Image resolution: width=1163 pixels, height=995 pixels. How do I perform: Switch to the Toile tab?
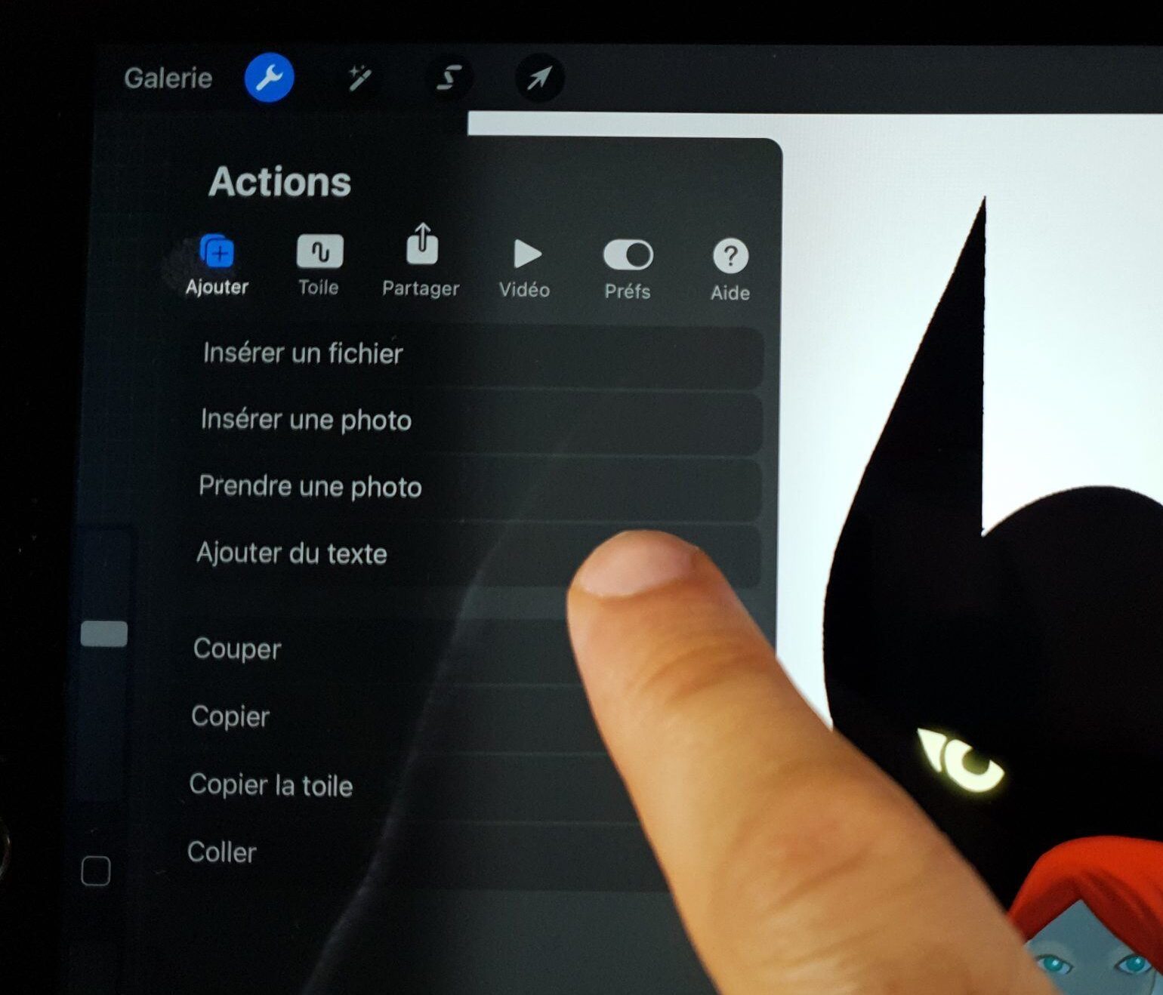pyautogui.click(x=319, y=266)
